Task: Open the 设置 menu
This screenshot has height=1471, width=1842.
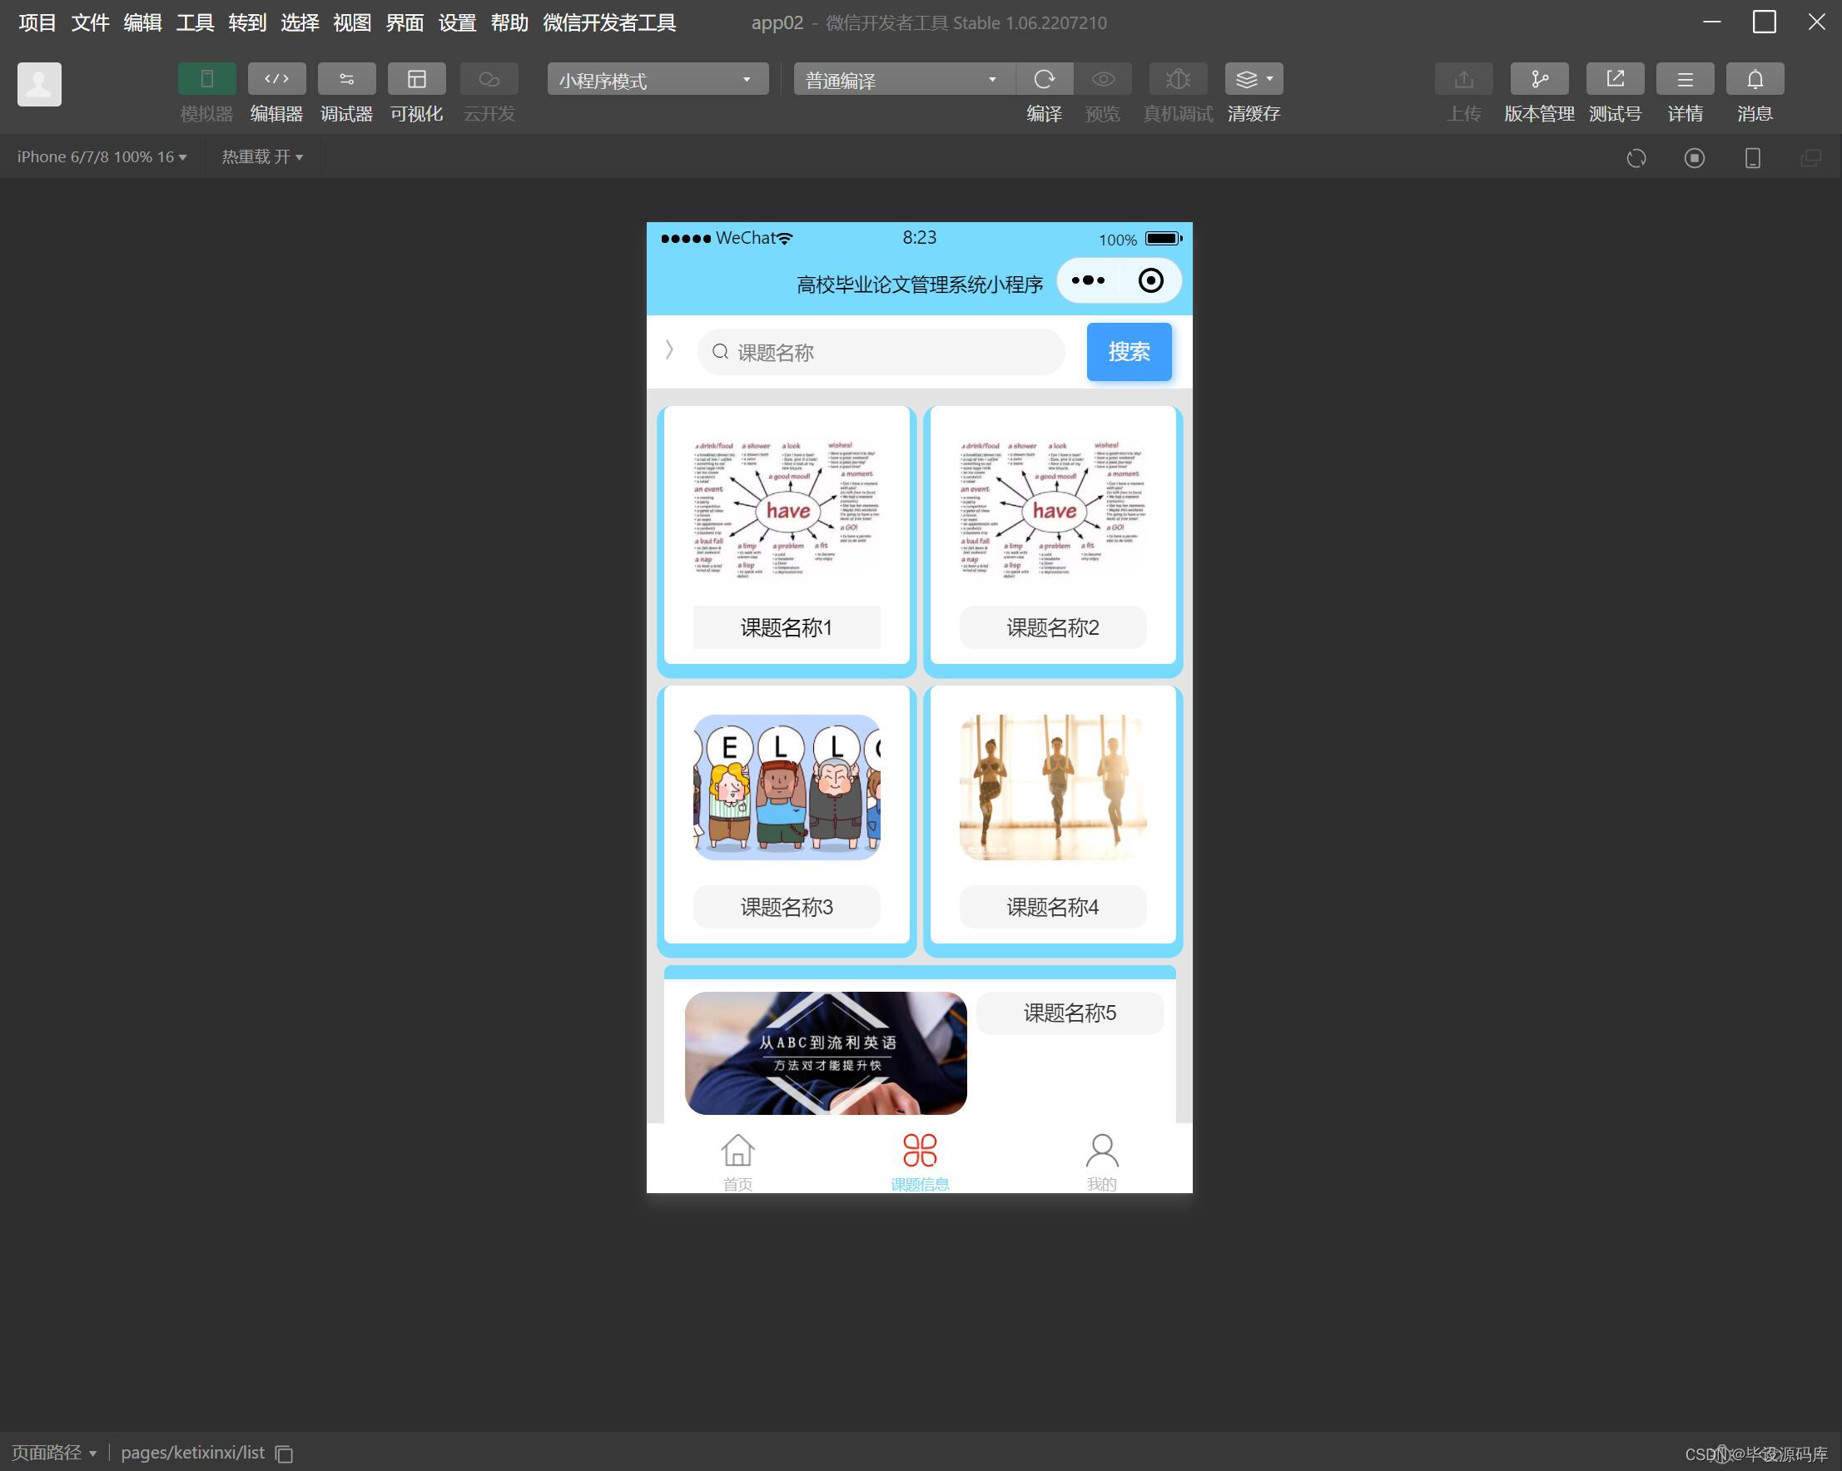Action: pyautogui.click(x=456, y=23)
